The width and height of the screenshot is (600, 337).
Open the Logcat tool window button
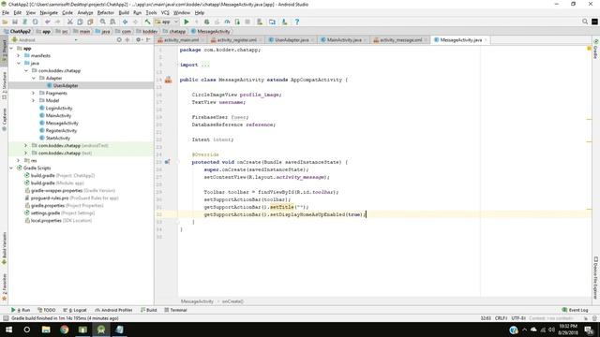75,310
